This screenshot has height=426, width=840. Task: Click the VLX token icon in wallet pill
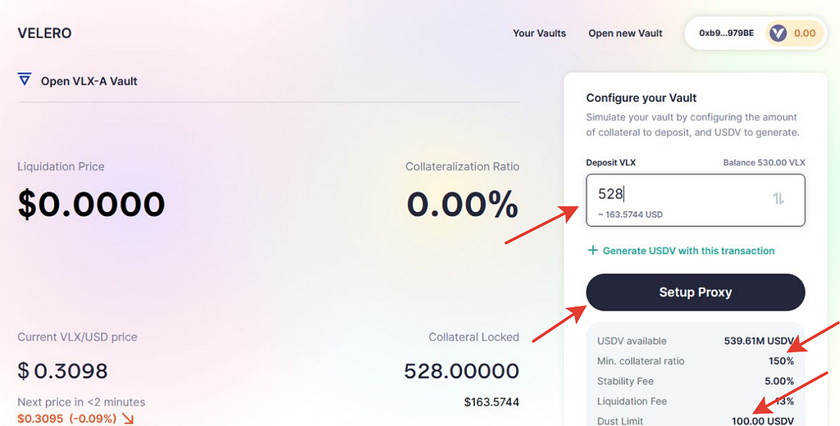tap(778, 34)
